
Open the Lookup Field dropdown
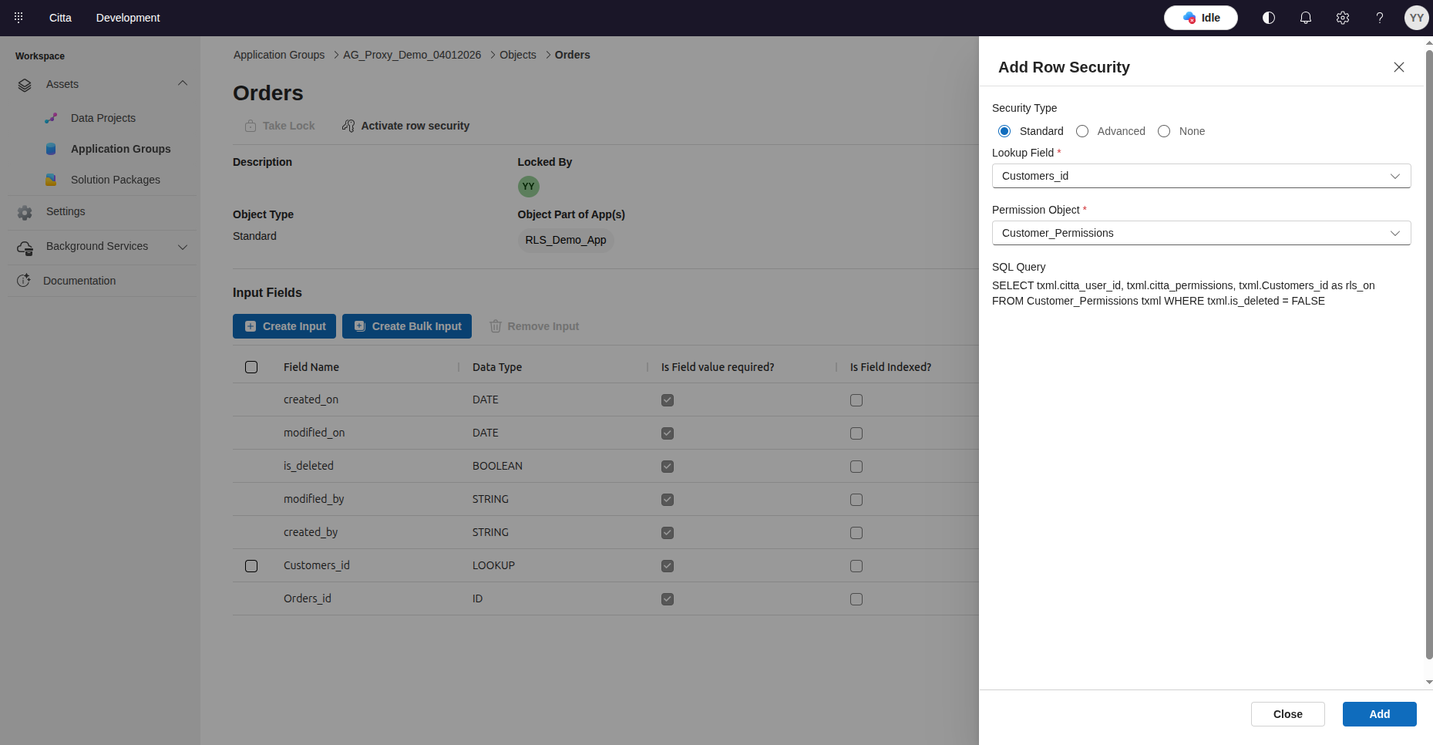(1200, 176)
